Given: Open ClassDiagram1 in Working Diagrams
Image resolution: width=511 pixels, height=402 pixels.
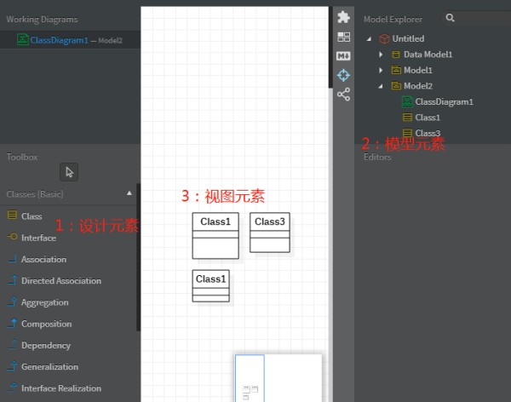Looking at the screenshot, I should [70, 40].
